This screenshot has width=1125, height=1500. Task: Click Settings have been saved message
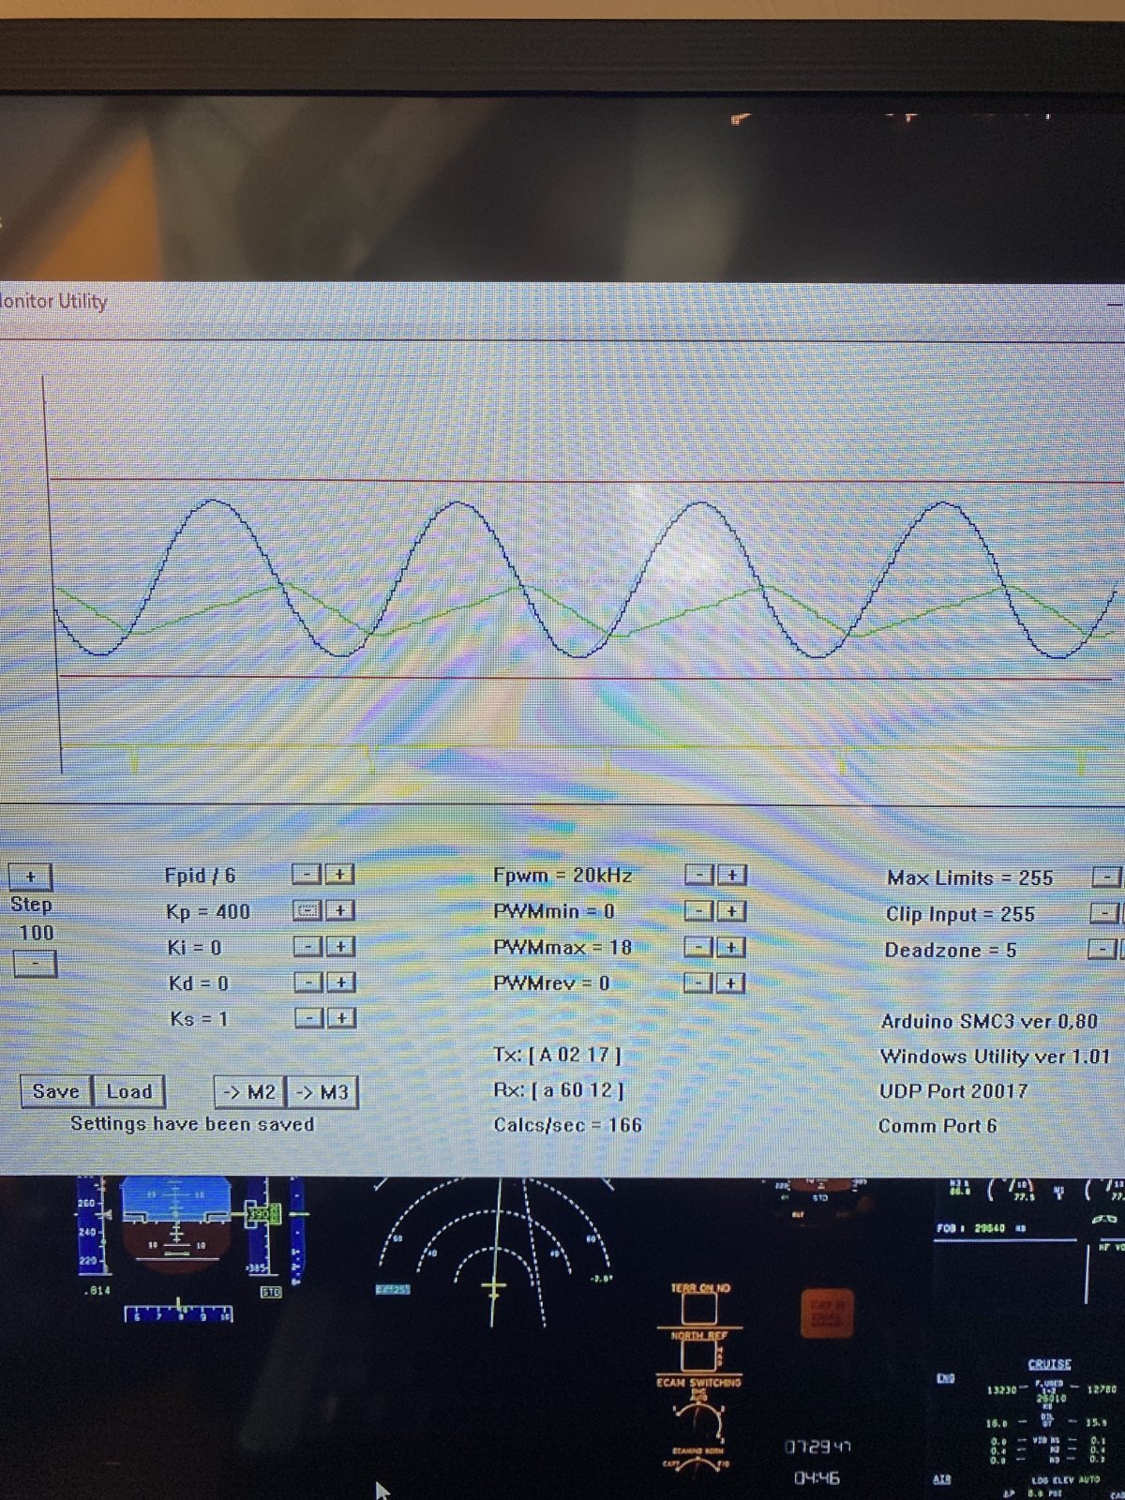click(192, 1124)
